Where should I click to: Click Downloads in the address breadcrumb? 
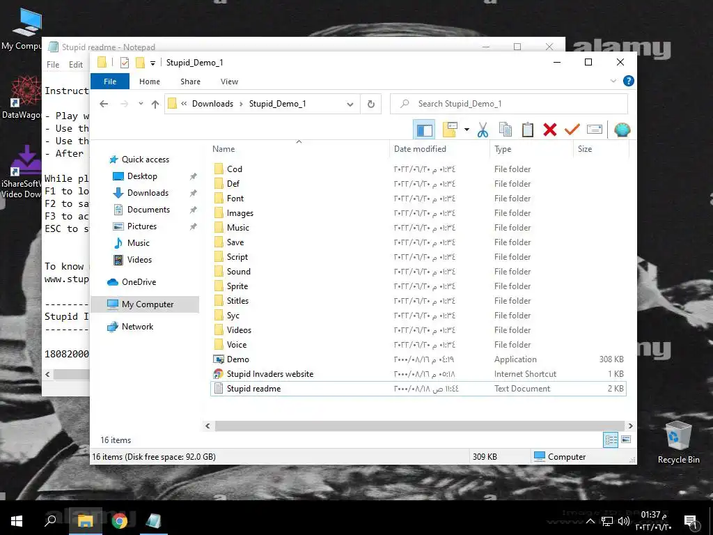click(x=212, y=104)
